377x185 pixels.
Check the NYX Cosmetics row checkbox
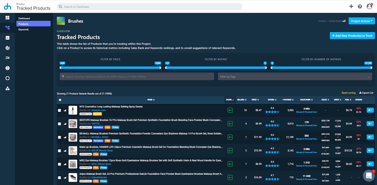click(59, 110)
